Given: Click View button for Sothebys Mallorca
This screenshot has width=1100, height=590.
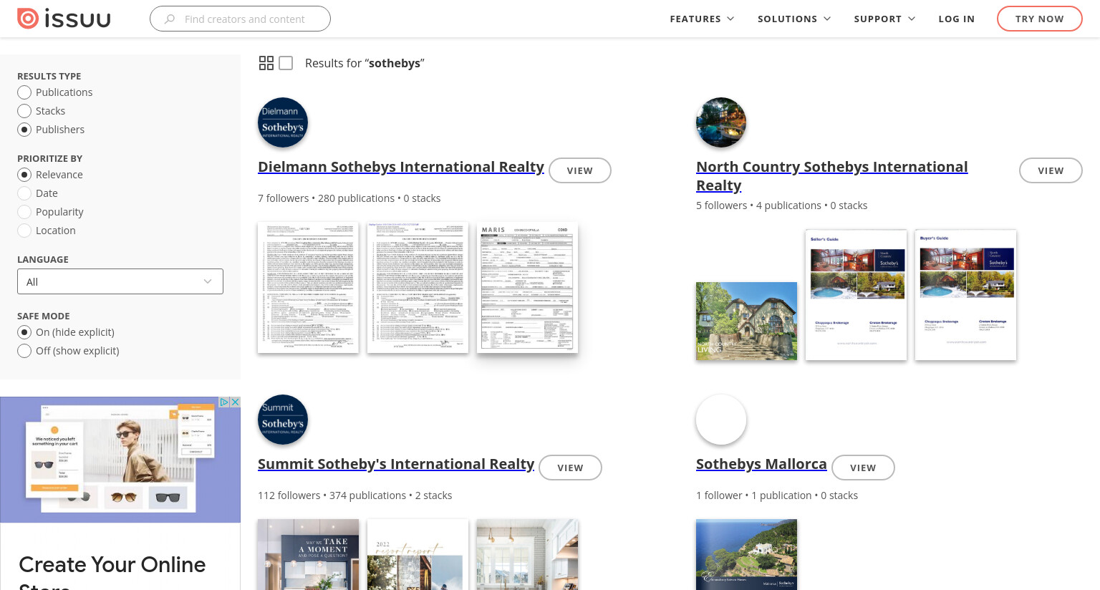Looking at the screenshot, I should [x=863, y=468].
